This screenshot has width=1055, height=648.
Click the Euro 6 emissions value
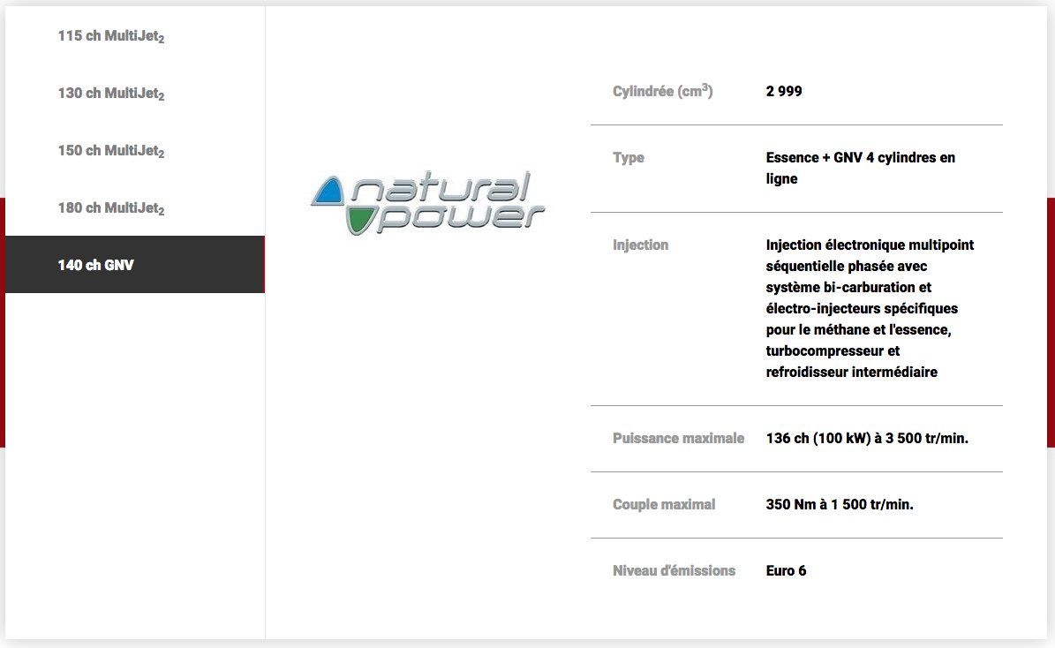(x=786, y=570)
